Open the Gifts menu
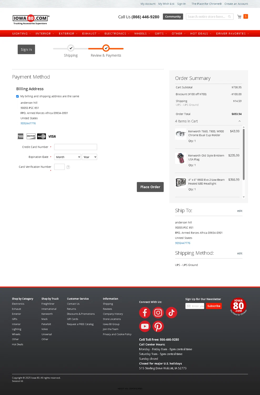The width and height of the screenshot is (260, 395). pos(161,34)
